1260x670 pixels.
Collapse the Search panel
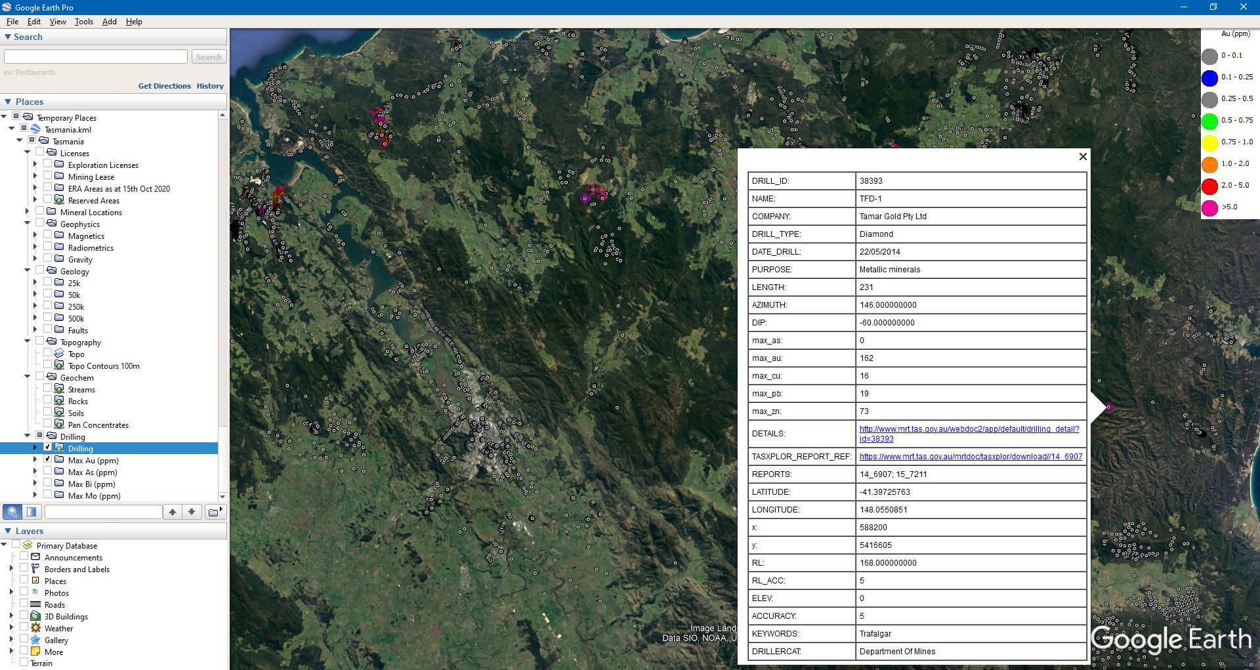click(x=8, y=37)
